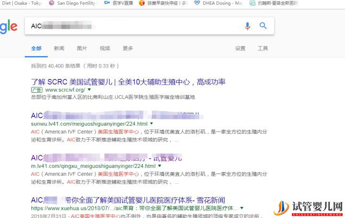Open the 约翰斯·霍普金斯医院 bookmark
The width and height of the screenshot is (345, 218).
(274, 3)
